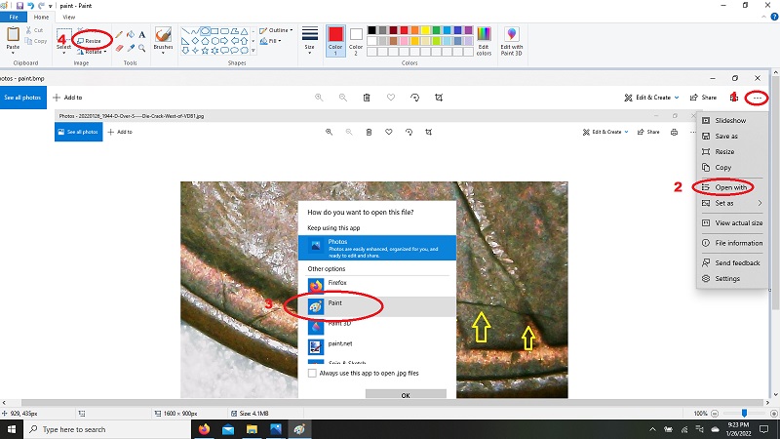Pick the Five-point star shape
Screen dimensions: 780x439
point(205,51)
